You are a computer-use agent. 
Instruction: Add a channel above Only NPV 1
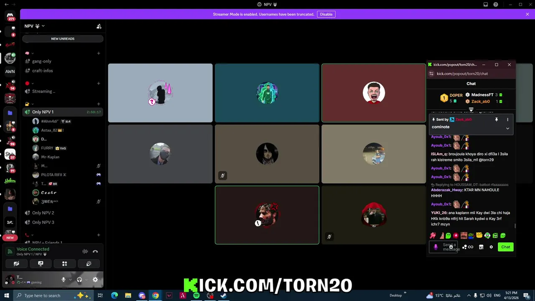(x=99, y=104)
